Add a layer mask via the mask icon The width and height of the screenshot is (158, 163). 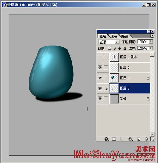point(114,139)
